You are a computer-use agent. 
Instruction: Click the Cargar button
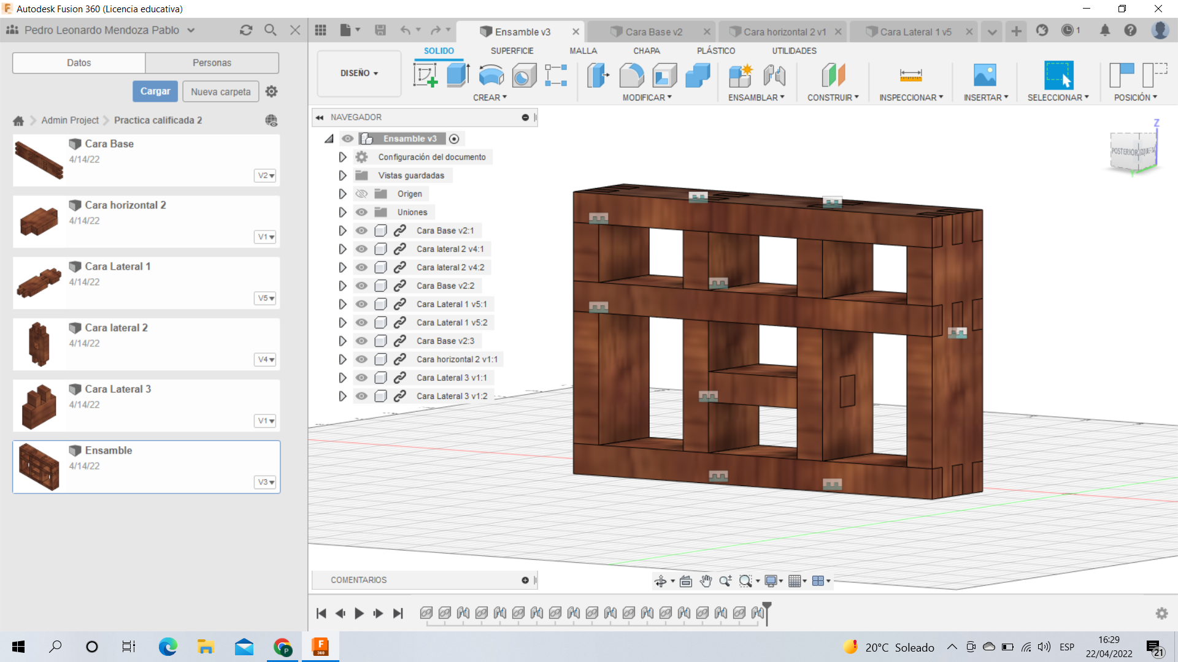[155, 91]
